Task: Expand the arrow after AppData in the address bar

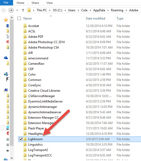Action: (x=108, y=10)
